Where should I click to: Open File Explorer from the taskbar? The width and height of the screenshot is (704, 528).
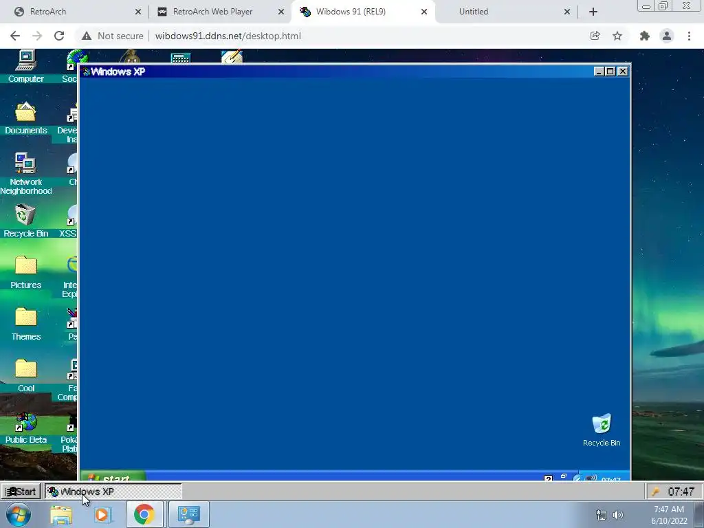(x=61, y=514)
